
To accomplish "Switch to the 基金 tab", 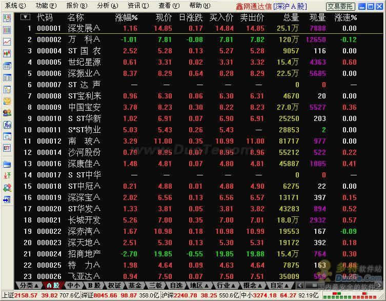I will [135, 285].
